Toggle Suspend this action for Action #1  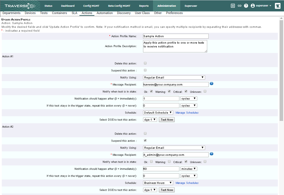pos(145,70)
